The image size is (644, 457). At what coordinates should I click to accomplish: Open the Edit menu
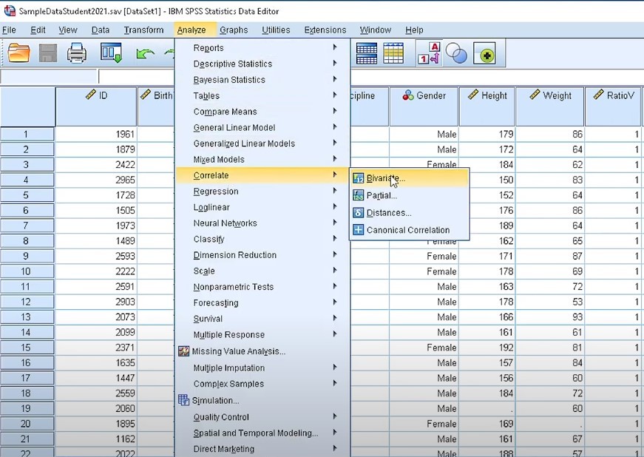click(38, 30)
